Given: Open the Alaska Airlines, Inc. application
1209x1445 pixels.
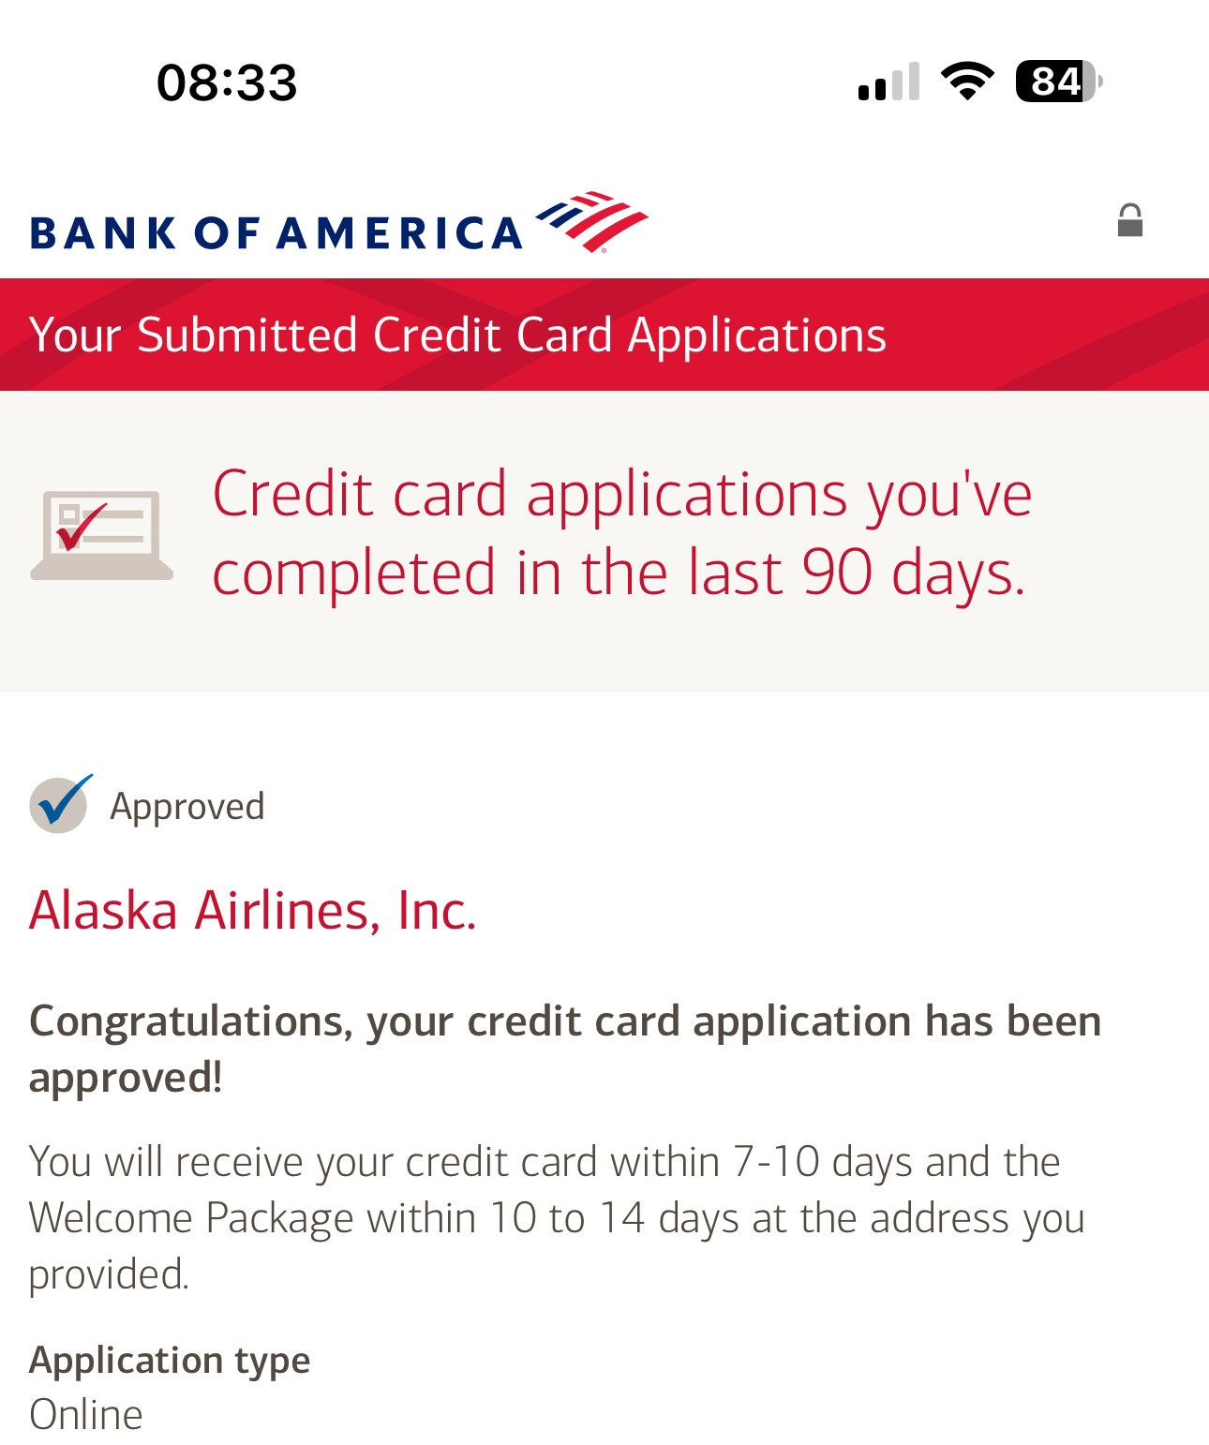Looking at the screenshot, I should [253, 910].
